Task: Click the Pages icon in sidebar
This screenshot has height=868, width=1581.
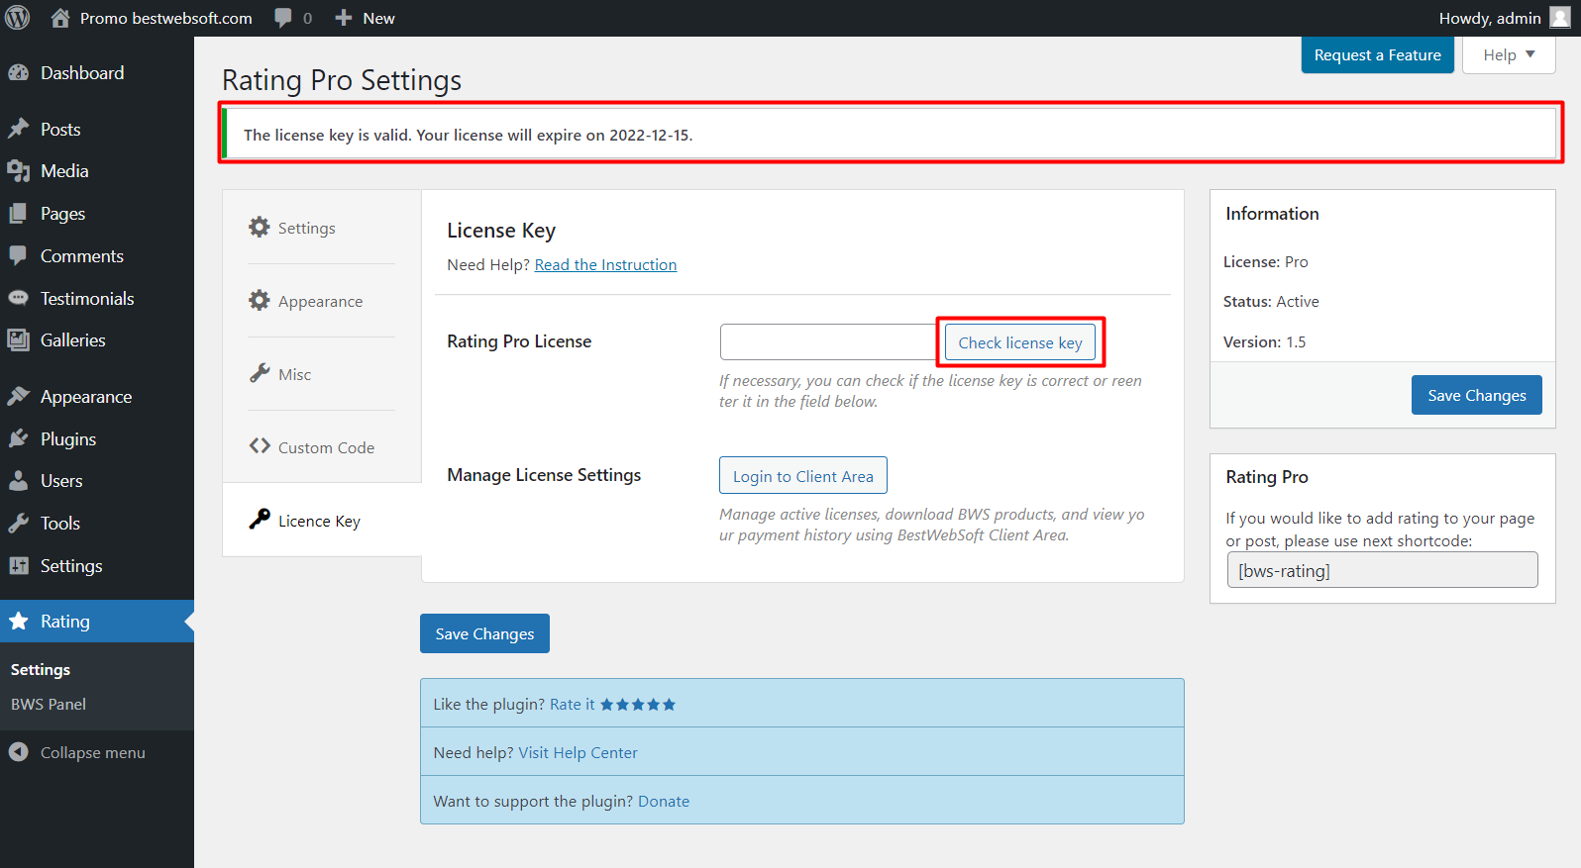Action: 18,213
